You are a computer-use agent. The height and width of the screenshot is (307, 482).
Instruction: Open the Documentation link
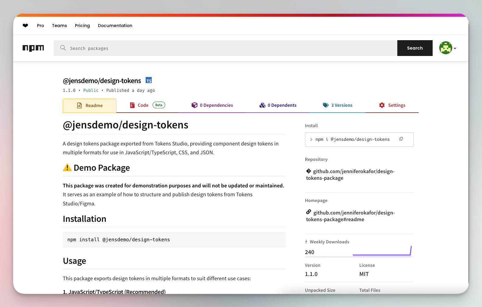point(115,26)
